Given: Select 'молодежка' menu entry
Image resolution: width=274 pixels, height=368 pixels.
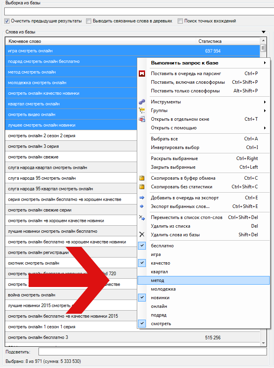Looking at the screenshot, I should tap(203, 289).
